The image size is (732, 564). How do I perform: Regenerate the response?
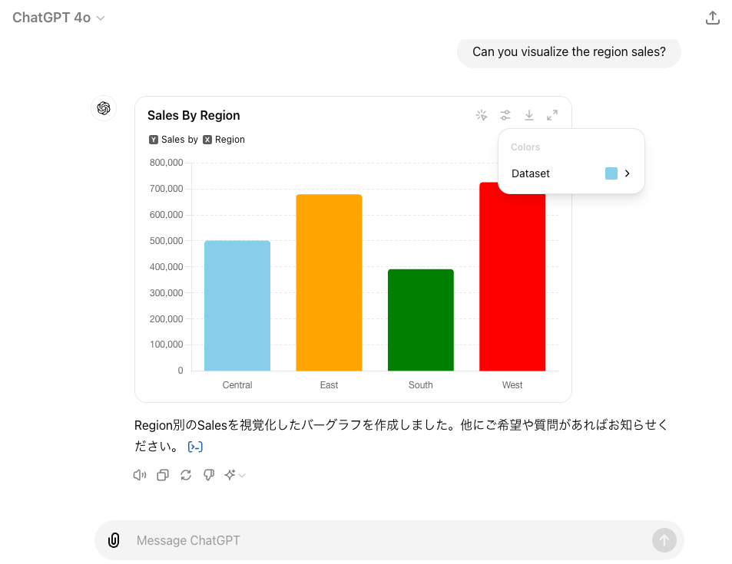(x=186, y=475)
